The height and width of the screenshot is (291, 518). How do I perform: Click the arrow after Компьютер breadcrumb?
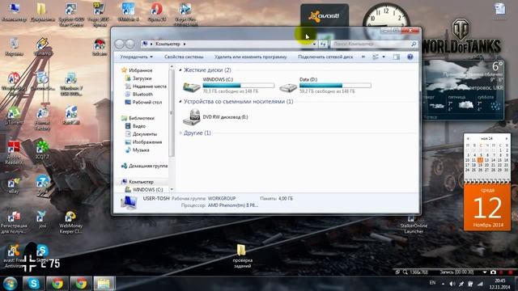185,44
